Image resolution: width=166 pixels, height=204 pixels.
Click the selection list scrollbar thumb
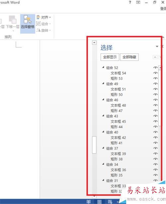160,98
